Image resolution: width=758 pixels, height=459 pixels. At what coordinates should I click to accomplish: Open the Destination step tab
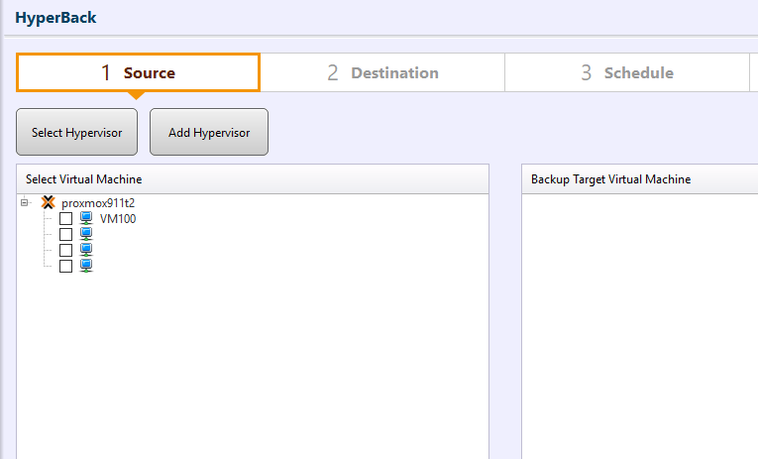point(382,72)
